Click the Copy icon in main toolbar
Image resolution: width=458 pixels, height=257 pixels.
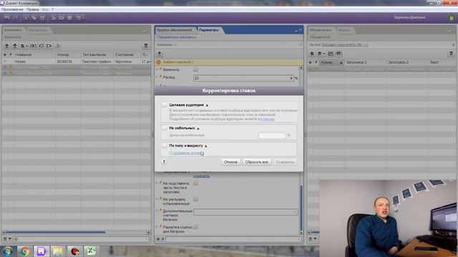[34, 18]
